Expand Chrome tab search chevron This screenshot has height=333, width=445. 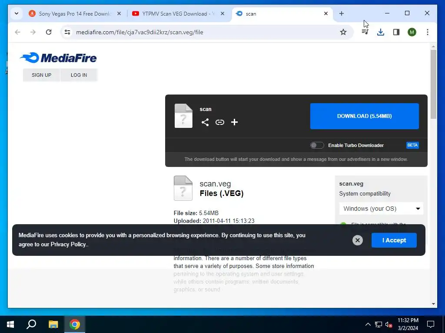pos(17,13)
